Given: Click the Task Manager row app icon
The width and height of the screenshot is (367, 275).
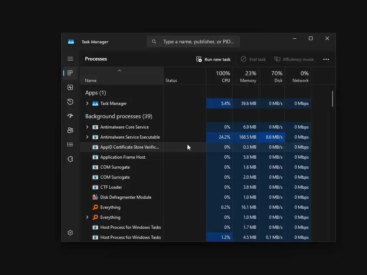Looking at the screenshot, I should [x=95, y=103].
